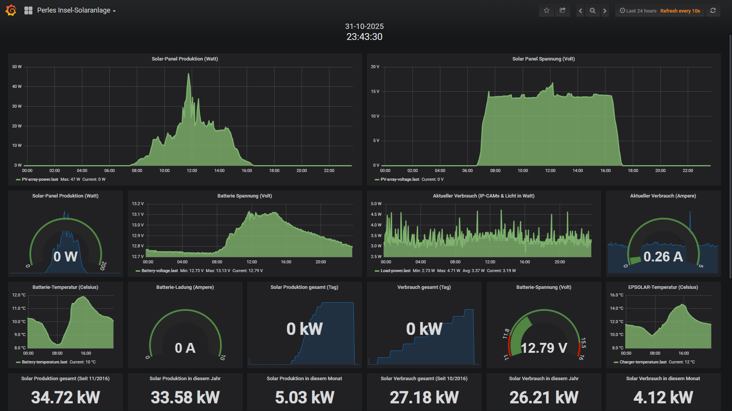732x411 pixels.
Task: Click the share dashboard icon
Action: (x=562, y=11)
